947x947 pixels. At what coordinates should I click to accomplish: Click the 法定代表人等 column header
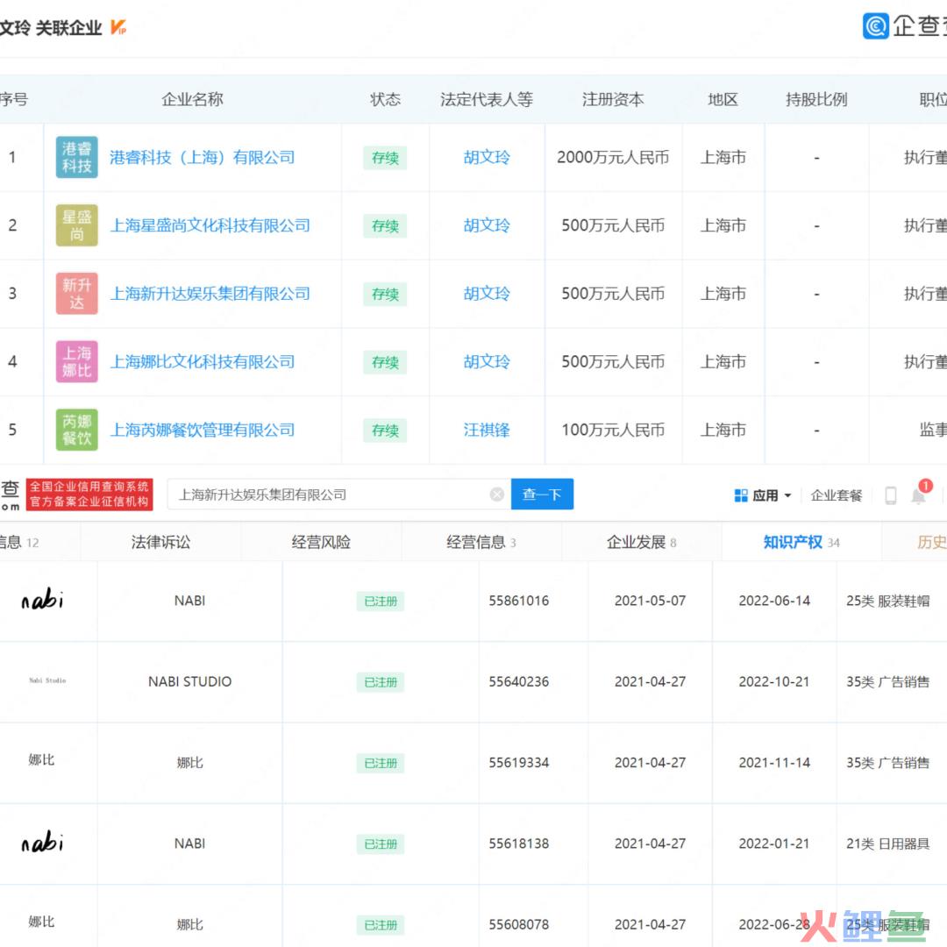point(487,99)
